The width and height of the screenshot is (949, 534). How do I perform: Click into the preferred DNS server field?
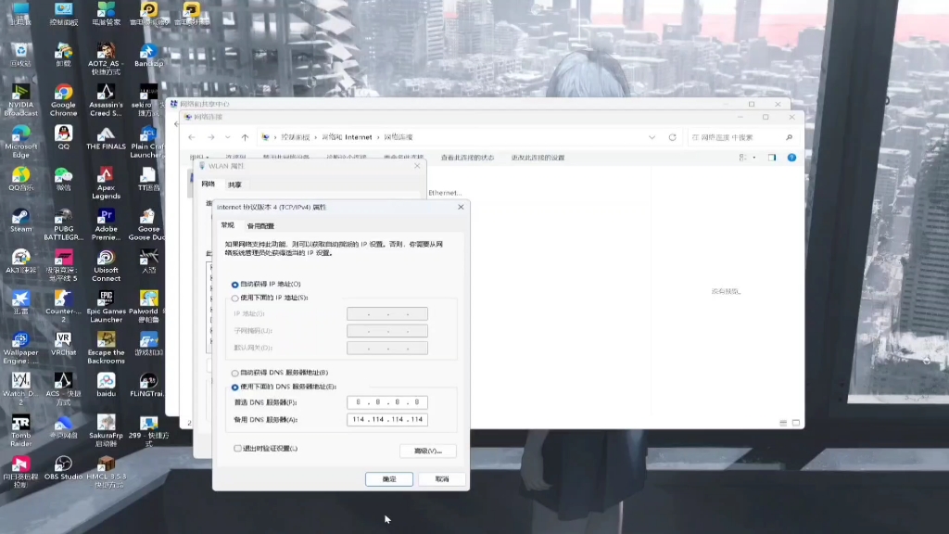387,402
